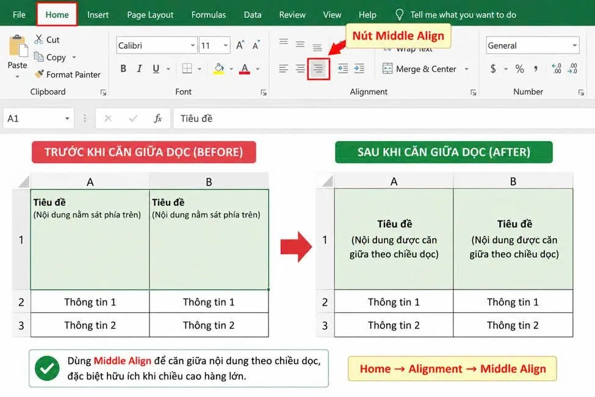Select row 2 header in AFTER table
This screenshot has height=397, width=595.
(x=325, y=302)
